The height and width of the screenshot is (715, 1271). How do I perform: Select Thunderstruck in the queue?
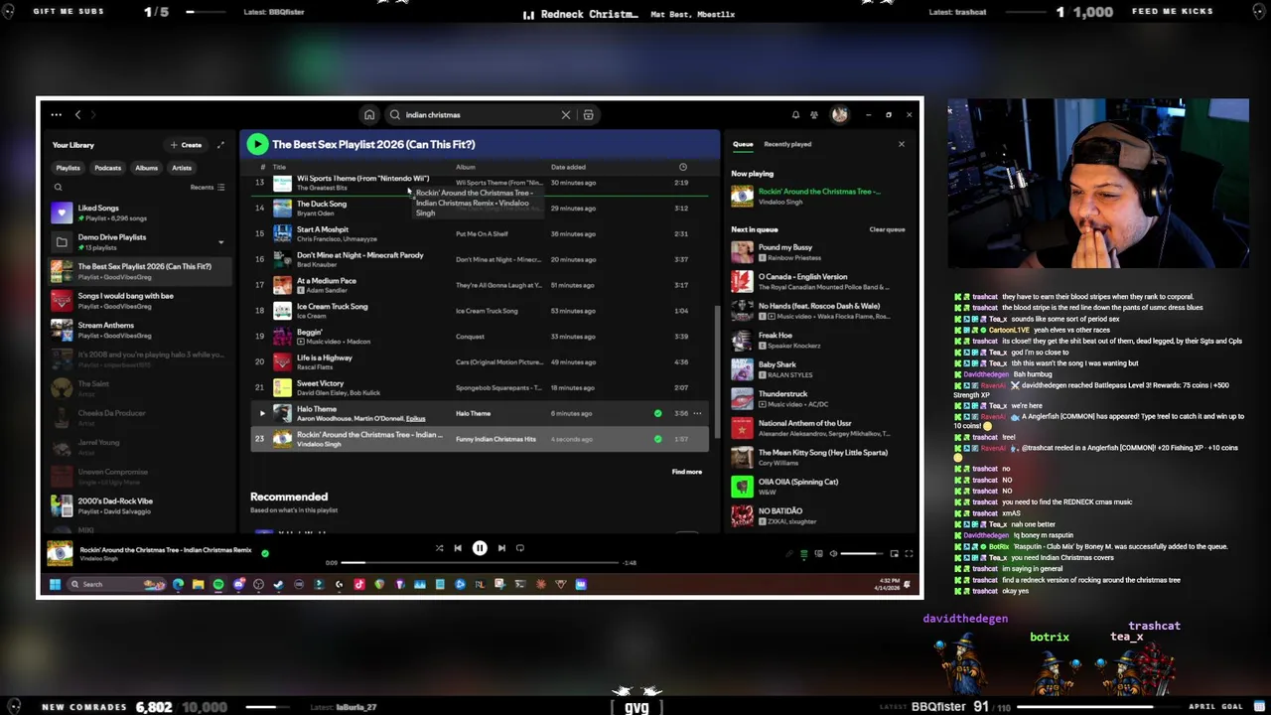coord(819,399)
